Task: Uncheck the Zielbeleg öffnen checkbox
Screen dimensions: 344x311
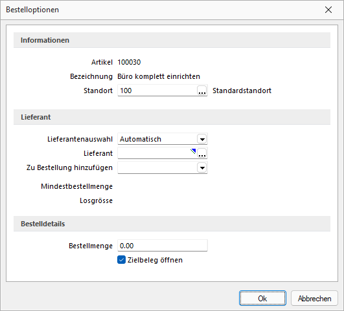Action: [x=121, y=260]
